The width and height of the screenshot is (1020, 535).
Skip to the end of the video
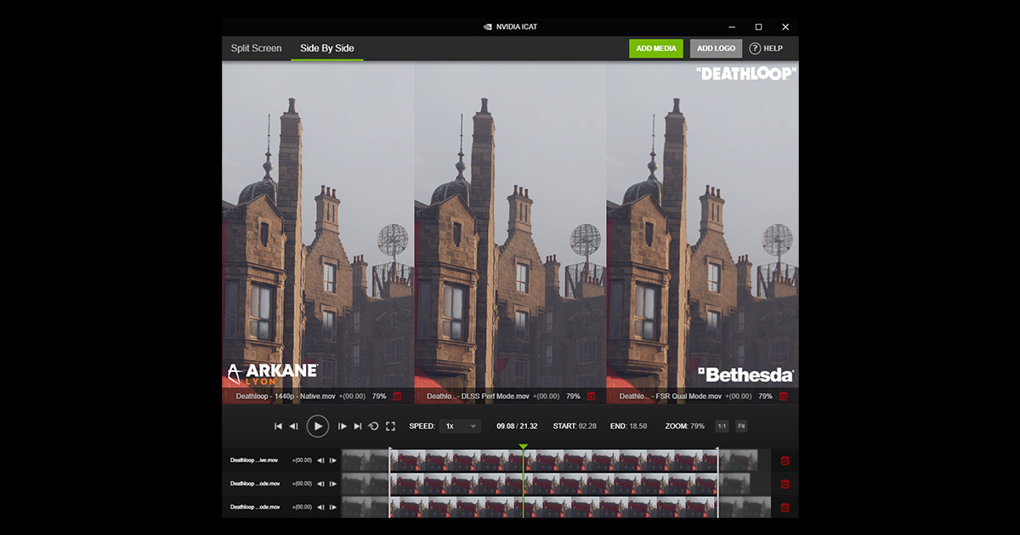point(358,426)
